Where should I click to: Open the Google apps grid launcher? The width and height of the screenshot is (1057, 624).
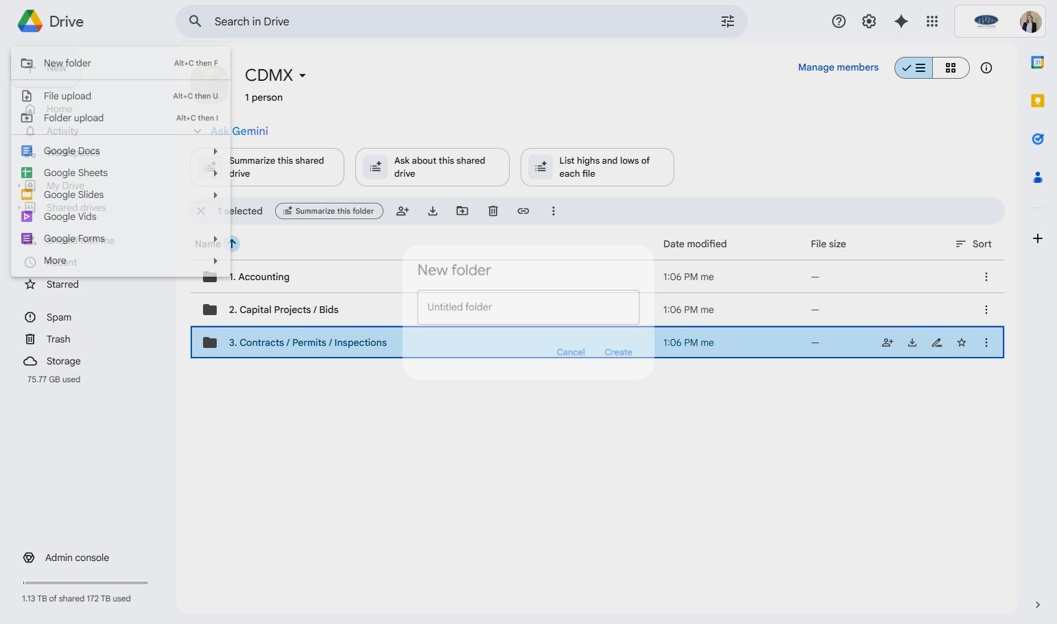(931, 21)
